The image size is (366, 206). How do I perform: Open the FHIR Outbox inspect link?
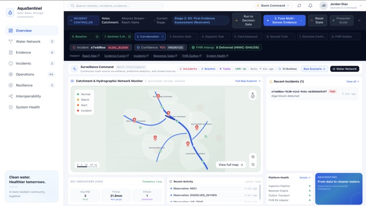click(192, 56)
